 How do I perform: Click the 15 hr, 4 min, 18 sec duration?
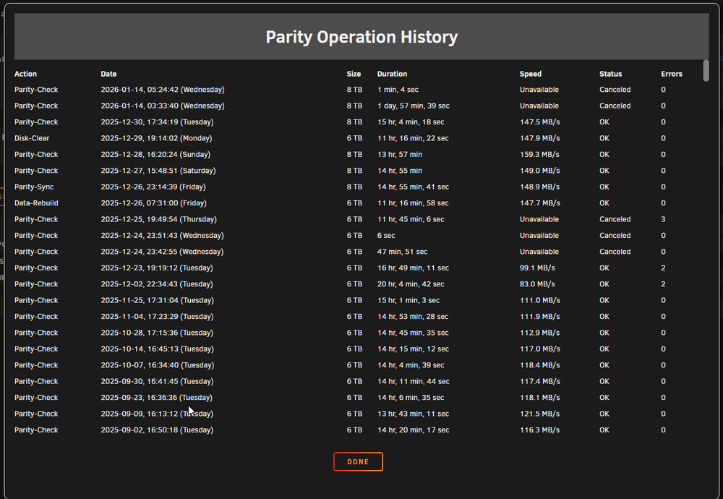411,122
